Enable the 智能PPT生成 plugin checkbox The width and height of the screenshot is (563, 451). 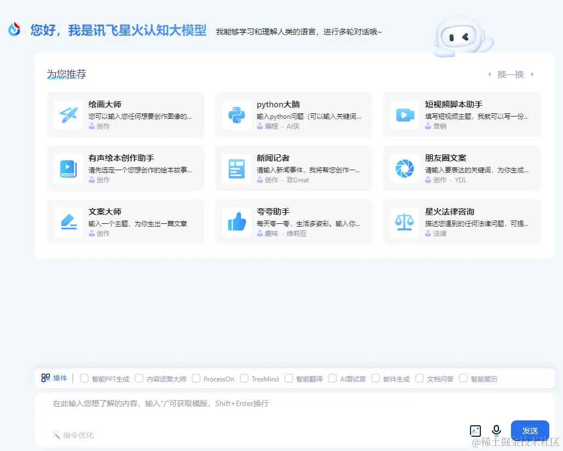[x=84, y=379]
